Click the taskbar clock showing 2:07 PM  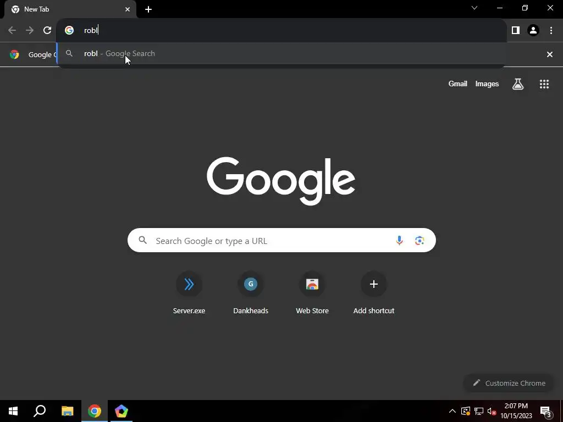click(x=516, y=411)
